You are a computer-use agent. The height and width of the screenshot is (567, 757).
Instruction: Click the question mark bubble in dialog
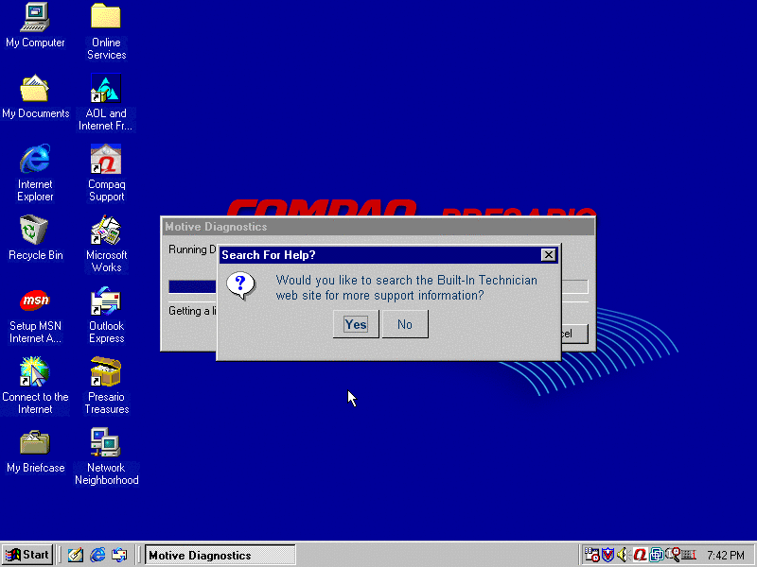pyautogui.click(x=240, y=285)
